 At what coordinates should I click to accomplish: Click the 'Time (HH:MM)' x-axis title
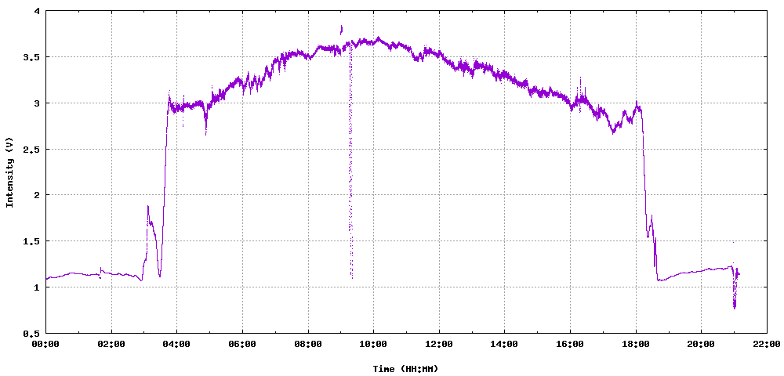405,369
